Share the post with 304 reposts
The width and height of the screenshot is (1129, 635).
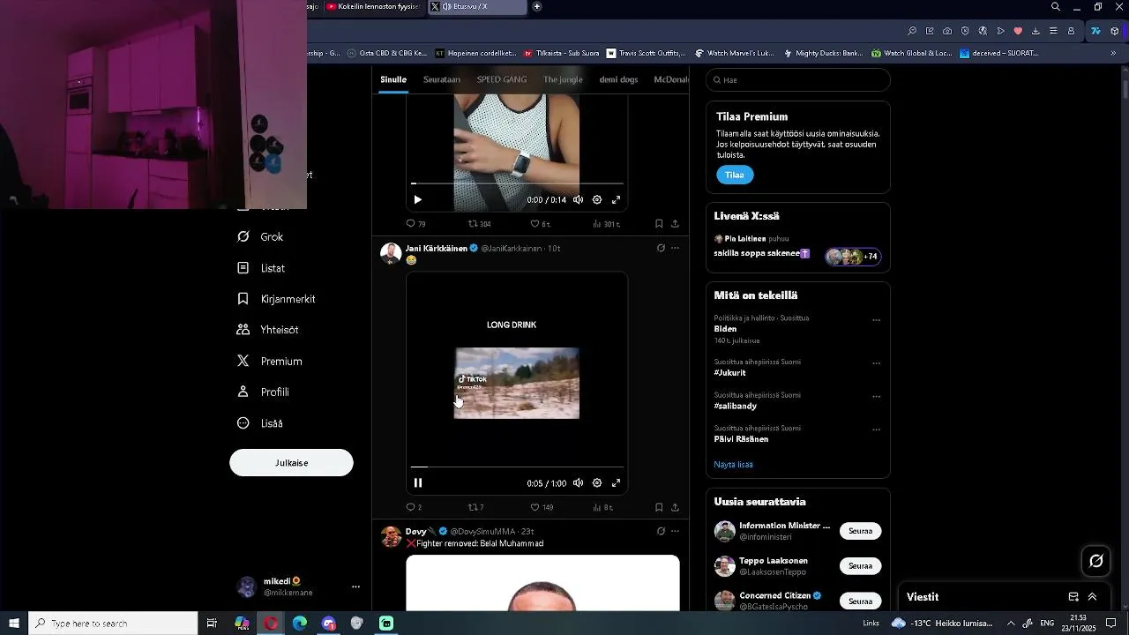pos(675,224)
